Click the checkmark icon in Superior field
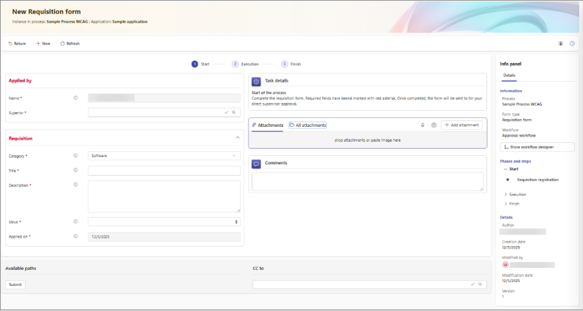 [227, 112]
